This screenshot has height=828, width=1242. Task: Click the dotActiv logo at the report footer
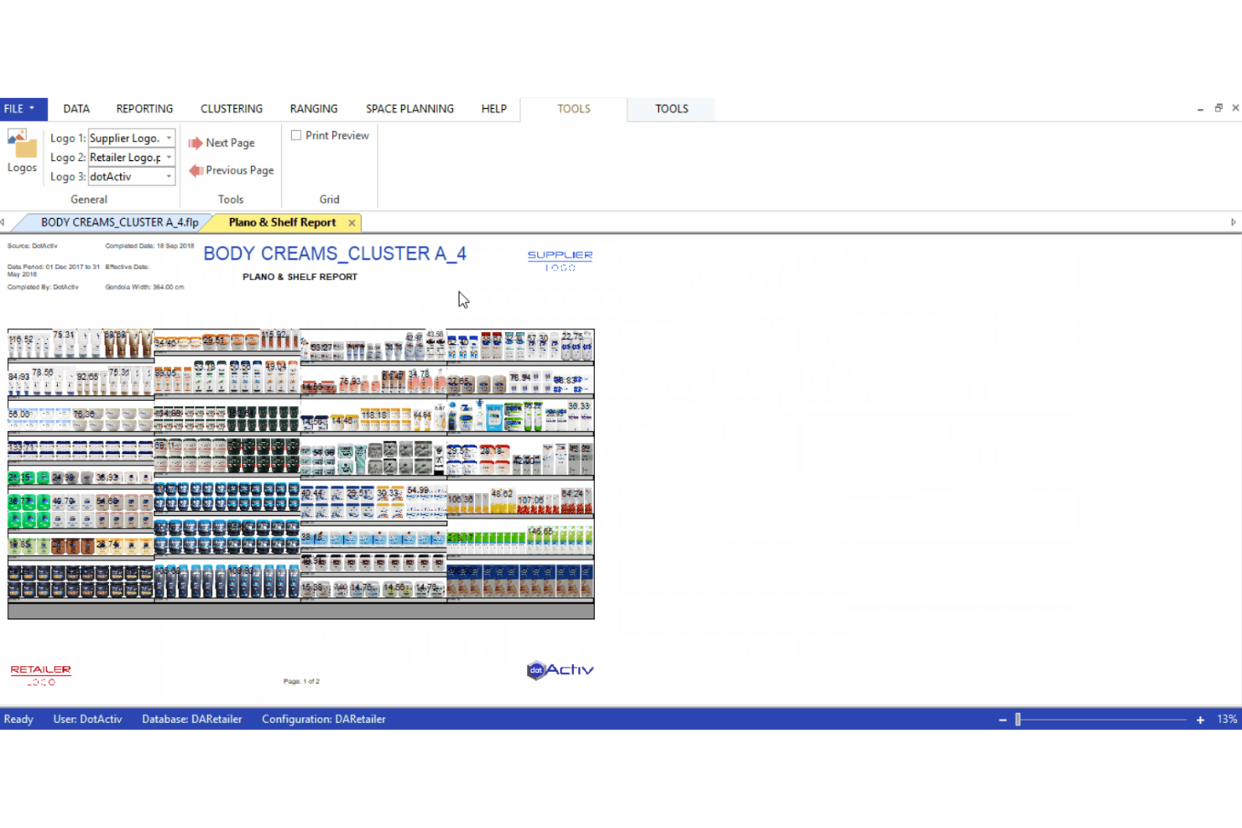[x=559, y=670]
